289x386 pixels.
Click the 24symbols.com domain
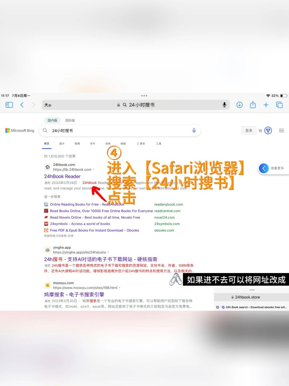pyautogui.click(x=167, y=224)
